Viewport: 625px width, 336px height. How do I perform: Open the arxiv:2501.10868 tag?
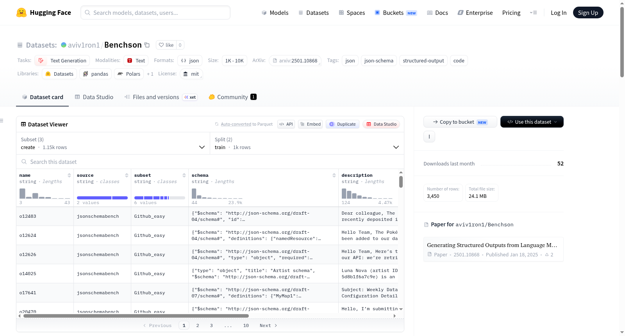click(295, 60)
